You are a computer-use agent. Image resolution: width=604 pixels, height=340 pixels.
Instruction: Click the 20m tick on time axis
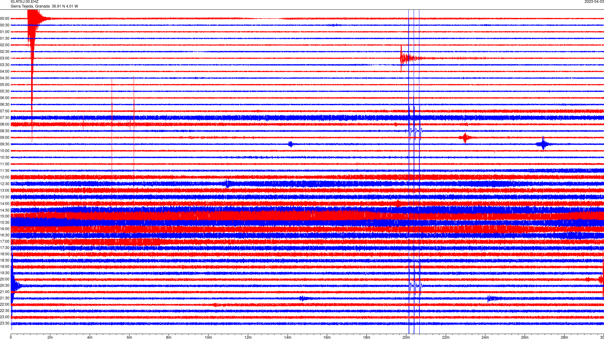(406, 337)
